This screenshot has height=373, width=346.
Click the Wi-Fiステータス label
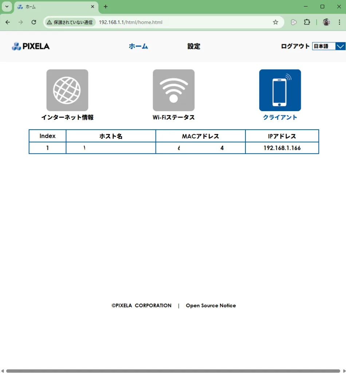point(174,117)
